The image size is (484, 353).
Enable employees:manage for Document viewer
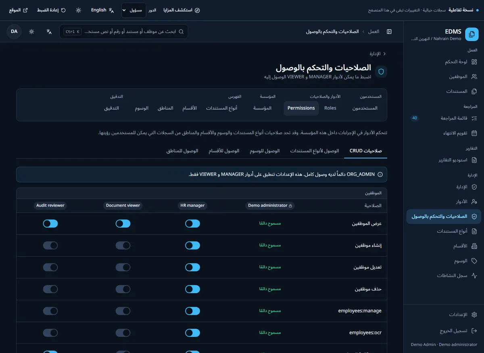pos(123,311)
